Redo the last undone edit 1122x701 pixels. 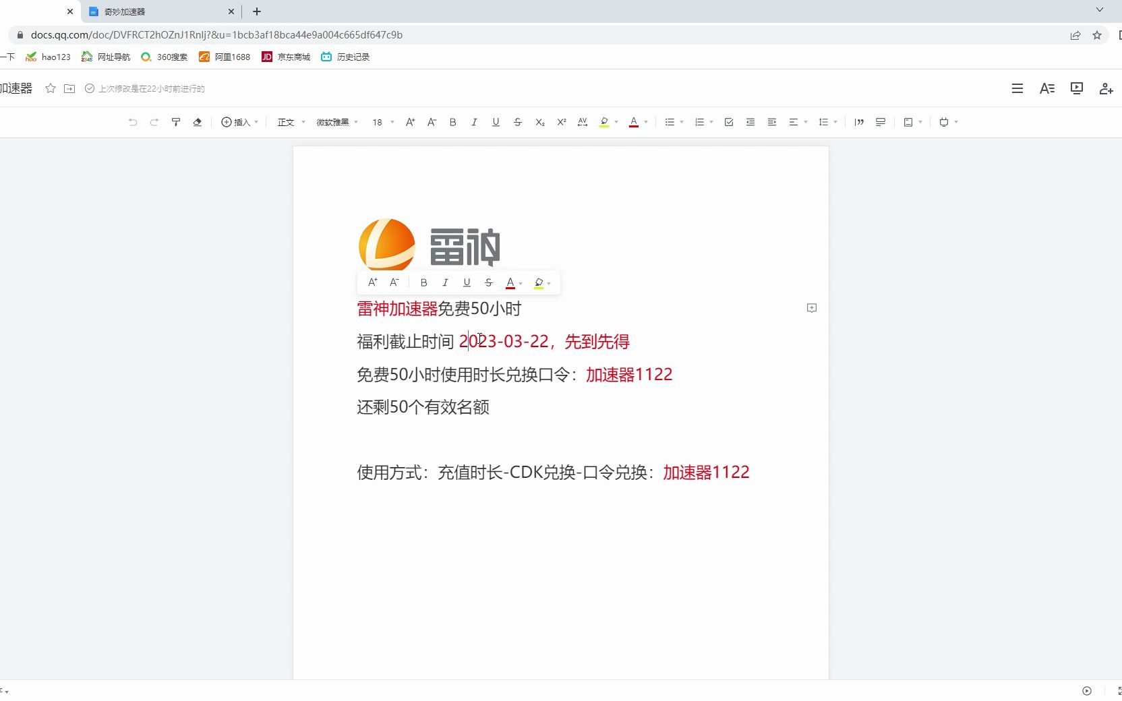point(154,122)
